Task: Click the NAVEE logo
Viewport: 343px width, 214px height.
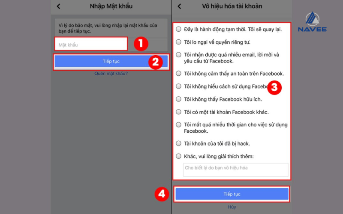Action: click(313, 22)
